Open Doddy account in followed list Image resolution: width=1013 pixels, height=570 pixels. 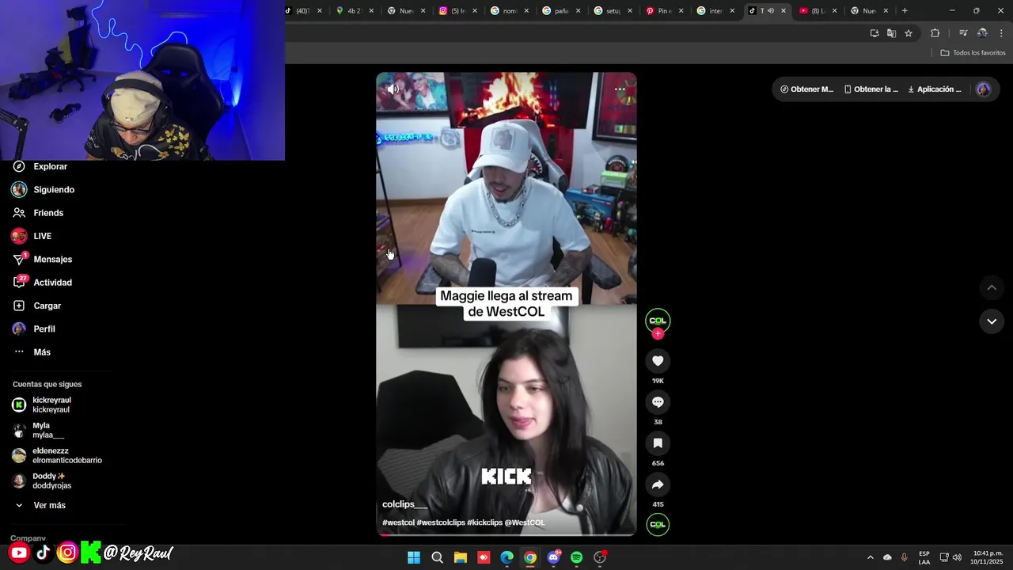pos(42,481)
